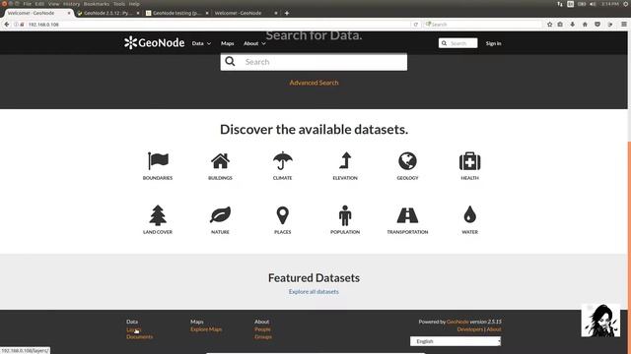This screenshot has height=354, width=631.
Task: Click the browser toolbar search field
Action: coord(483,25)
